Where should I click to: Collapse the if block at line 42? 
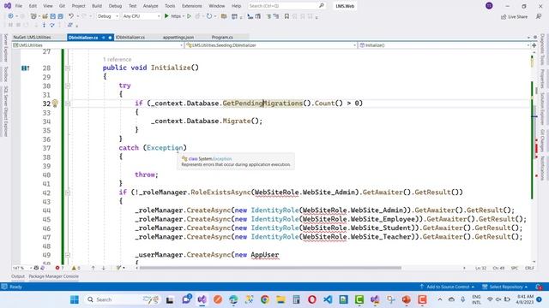coord(68,192)
